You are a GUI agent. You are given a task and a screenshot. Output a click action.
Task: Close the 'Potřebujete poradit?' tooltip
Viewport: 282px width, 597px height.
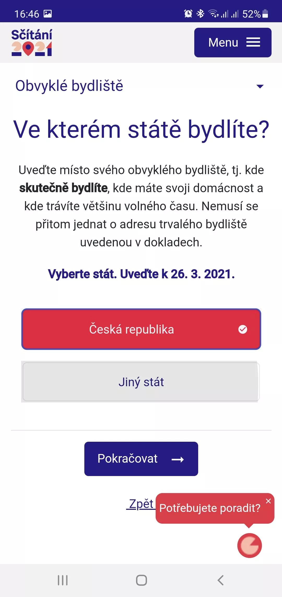pyautogui.click(x=268, y=501)
